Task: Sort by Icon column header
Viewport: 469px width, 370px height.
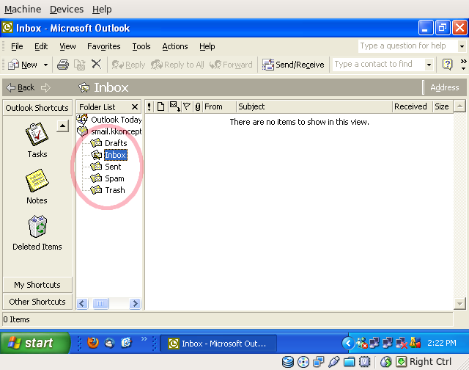Action: [161, 106]
